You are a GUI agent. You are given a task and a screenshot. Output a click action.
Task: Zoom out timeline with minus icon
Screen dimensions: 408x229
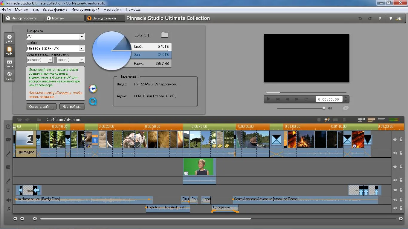click(x=22, y=219)
